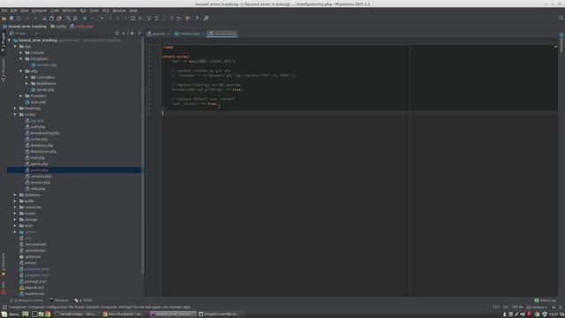Image resolution: width=565 pixels, height=318 pixels.
Task: Open the Database tool window stripe on right edge
Action: [x=561, y=43]
